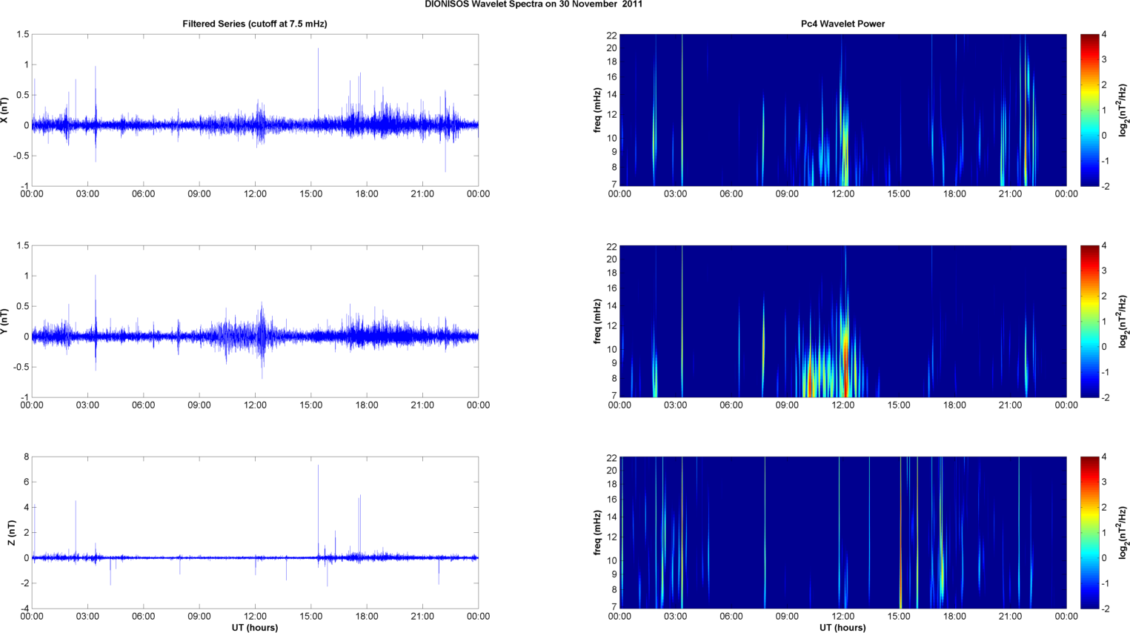The image size is (1130, 633).
Task: Click the Y (nT) axis label
Action: (x=5, y=322)
